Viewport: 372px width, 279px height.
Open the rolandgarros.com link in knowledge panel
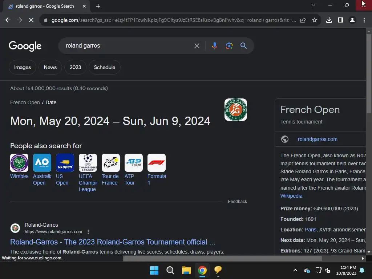(x=318, y=139)
